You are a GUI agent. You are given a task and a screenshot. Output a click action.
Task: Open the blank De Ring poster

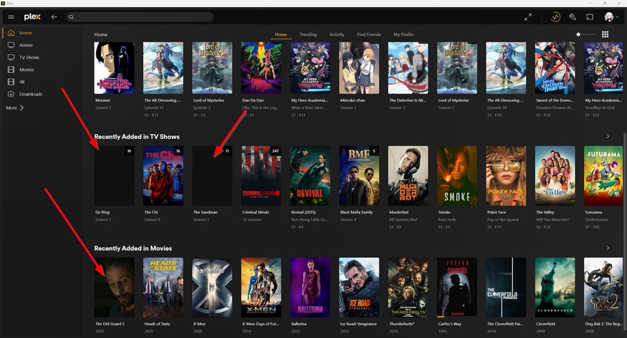coord(114,176)
